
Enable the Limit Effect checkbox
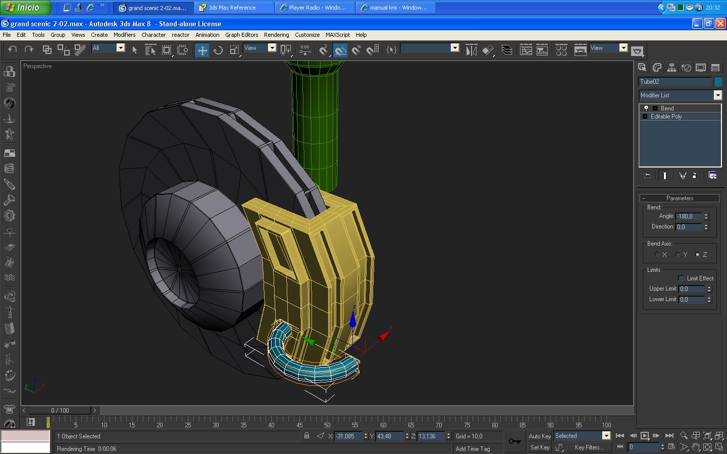click(681, 278)
